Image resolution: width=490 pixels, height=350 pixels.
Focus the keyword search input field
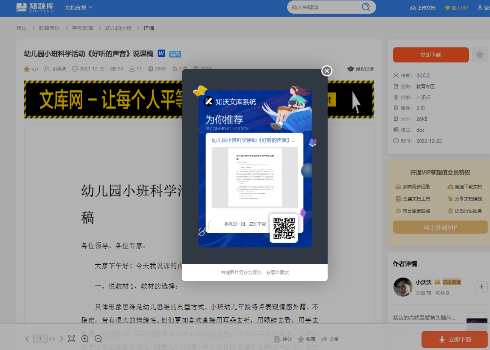tap(325, 7)
